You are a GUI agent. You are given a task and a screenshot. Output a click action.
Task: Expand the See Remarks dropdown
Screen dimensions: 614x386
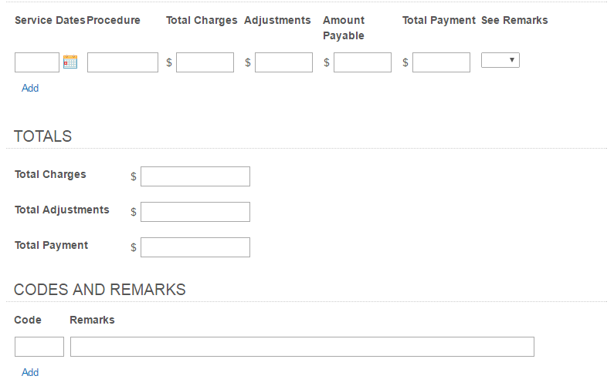click(x=500, y=60)
